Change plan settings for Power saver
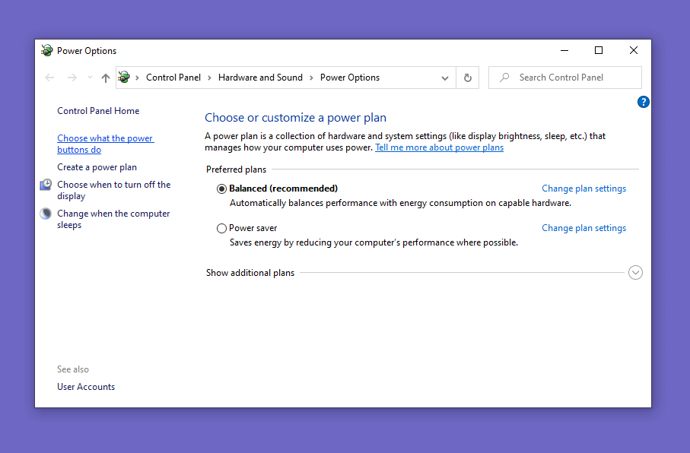Screen dimensions: 690x453 (x=583, y=228)
